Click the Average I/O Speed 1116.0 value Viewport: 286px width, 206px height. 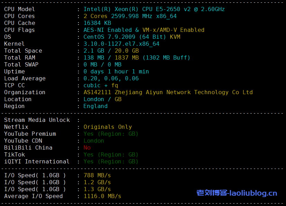coord(102,196)
